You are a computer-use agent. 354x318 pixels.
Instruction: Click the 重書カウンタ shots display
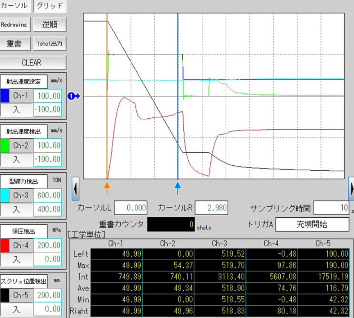click(171, 224)
